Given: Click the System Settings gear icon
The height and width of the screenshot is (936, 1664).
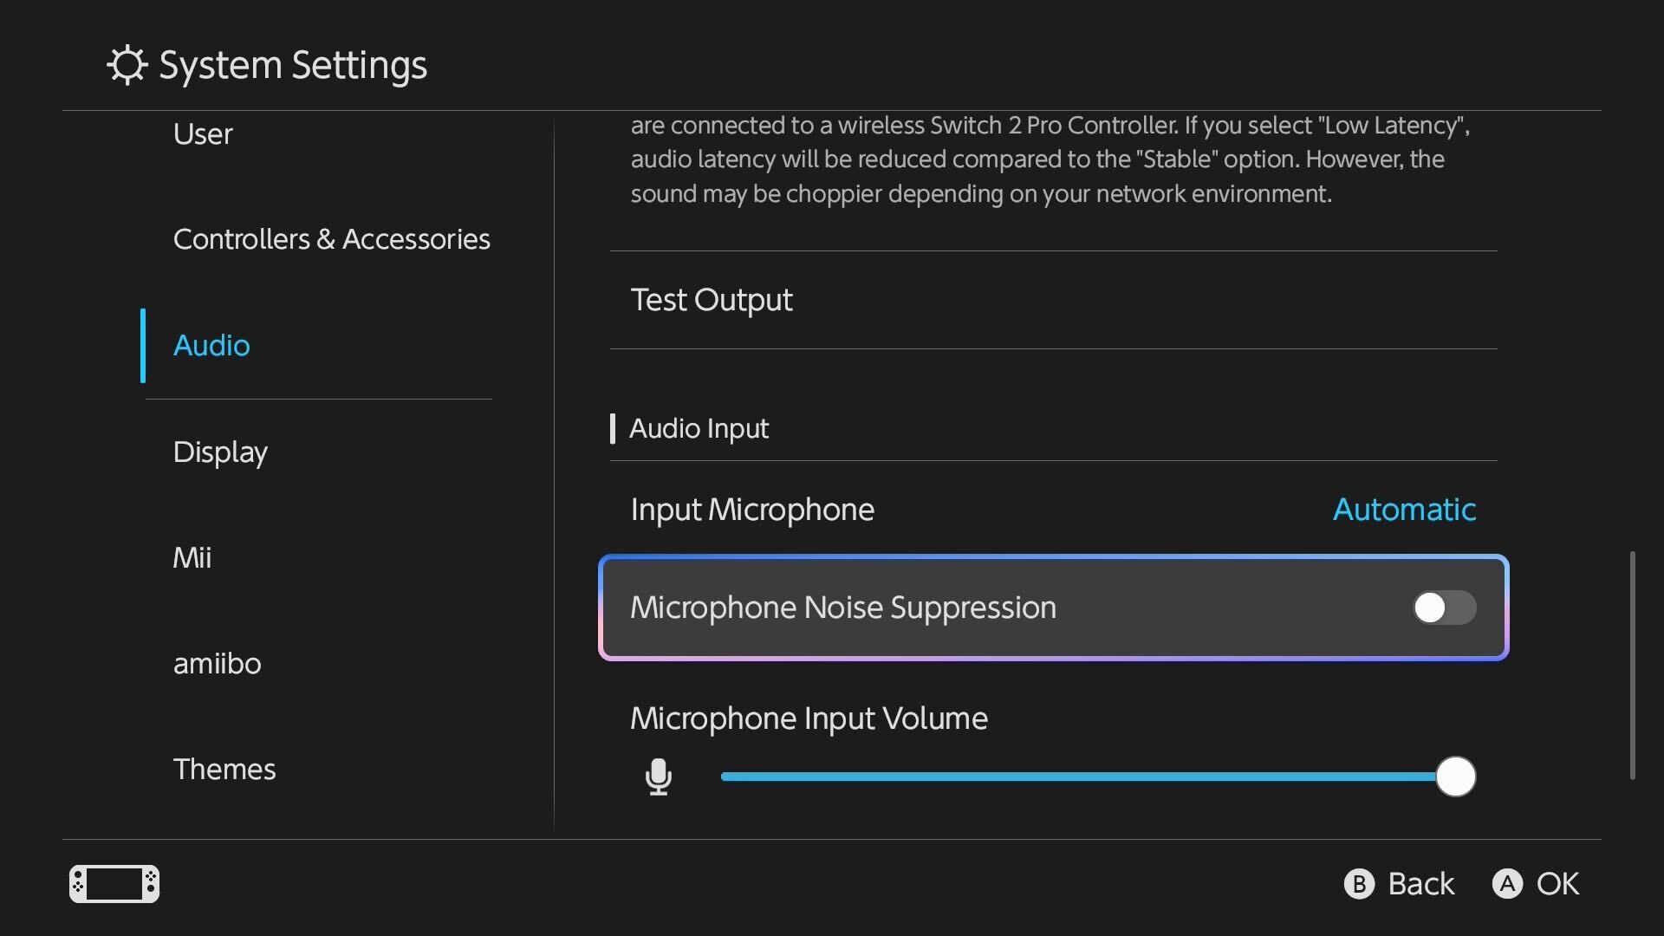Looking at the screenshot, I should point(127,65).
